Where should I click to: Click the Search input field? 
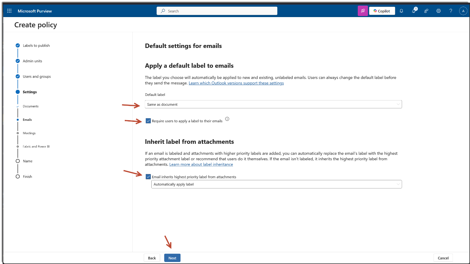[217, 11]
